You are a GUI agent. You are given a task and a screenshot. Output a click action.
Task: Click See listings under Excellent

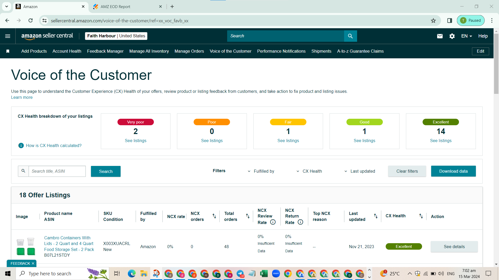point(441,141)
